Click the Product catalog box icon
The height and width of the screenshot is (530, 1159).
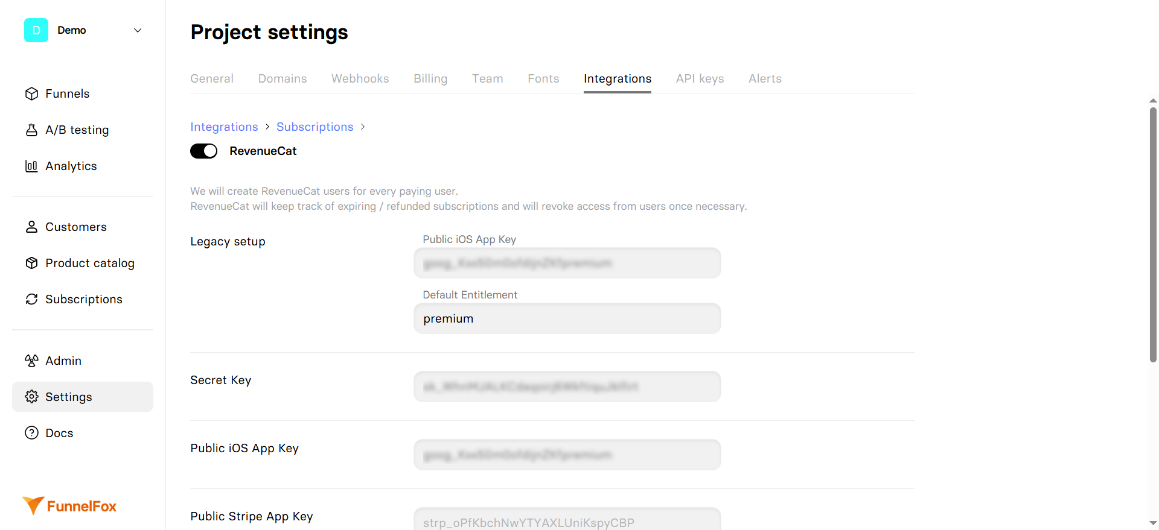31,263
